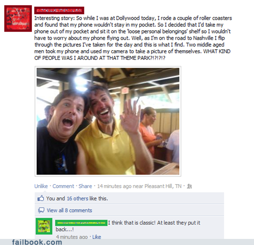This screenshot has height=245, width=254.
Task: Click the Comment link under the photo
Action: click(63, 186)
